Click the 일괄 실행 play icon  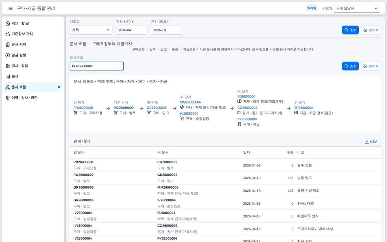pos(8,55)
